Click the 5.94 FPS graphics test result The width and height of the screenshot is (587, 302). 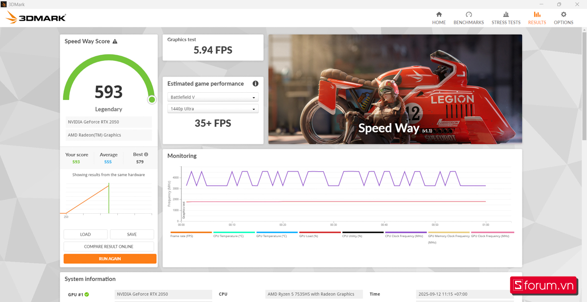(x=213, y=50)
